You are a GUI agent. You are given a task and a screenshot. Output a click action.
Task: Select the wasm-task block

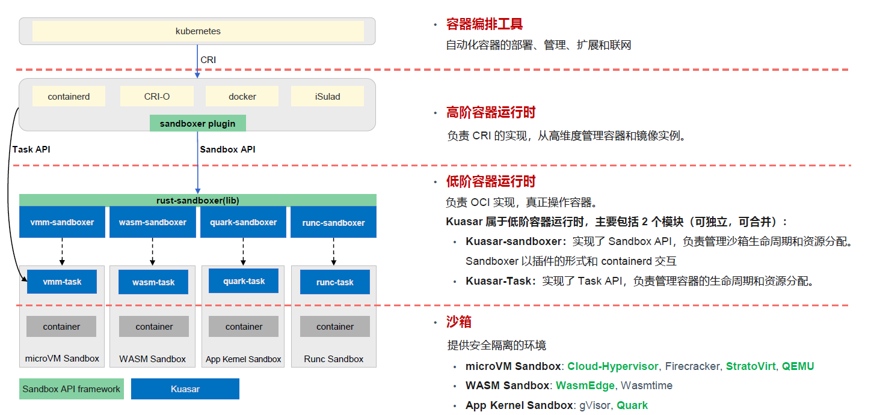click(x=153, y=282)
